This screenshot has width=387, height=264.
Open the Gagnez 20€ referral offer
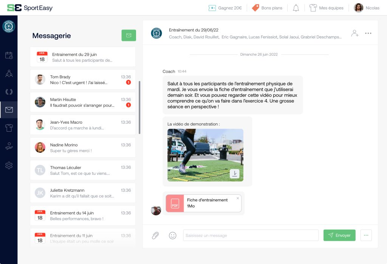[x=225, y=8]
